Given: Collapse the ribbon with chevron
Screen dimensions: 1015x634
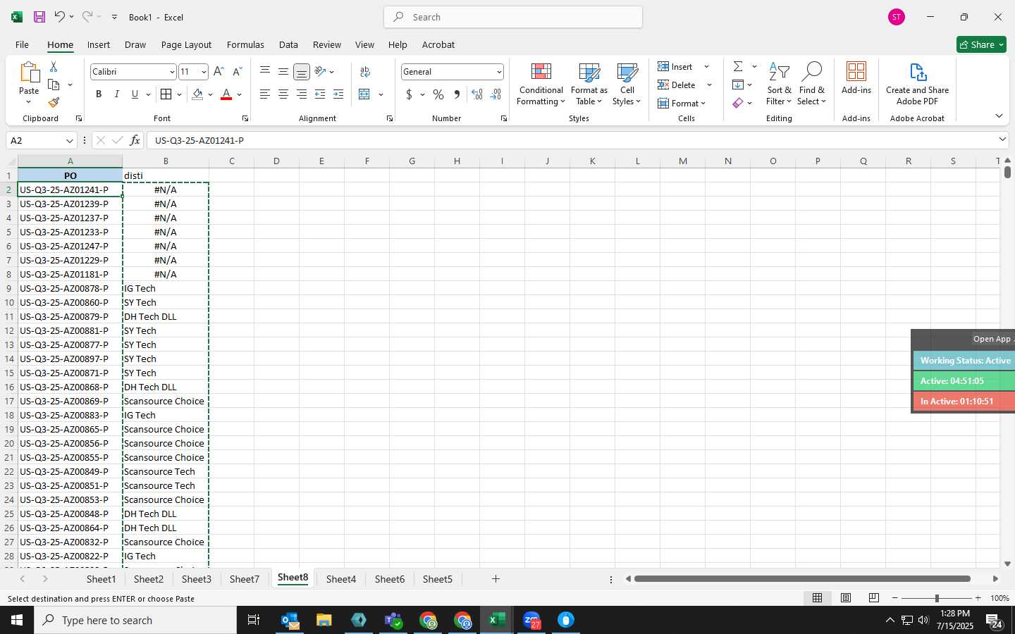Looking at the screenshot, I should pyautogui.click(x=999, y=116).
